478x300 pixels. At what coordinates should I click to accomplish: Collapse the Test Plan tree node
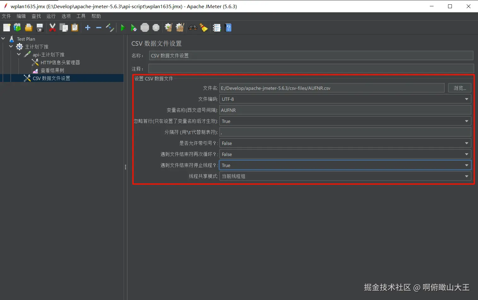pyautogui.click(x=3, y=39)
